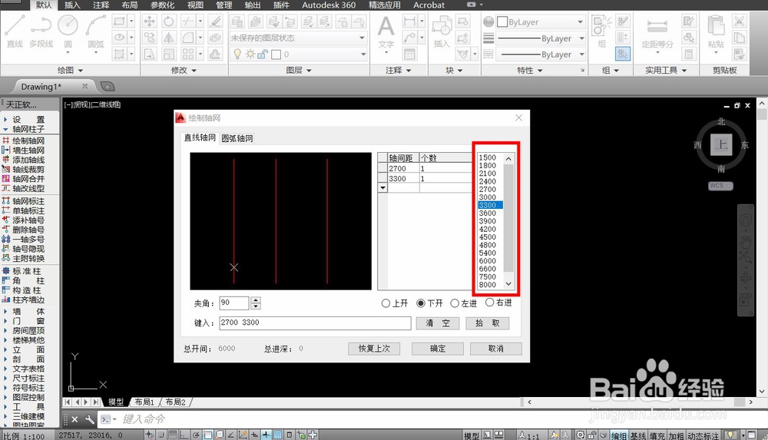This screenshot has height=440, width=768.
Task: Toggle the 填充 status bar option
Action: pyautogui.click(x=657, y=435)
